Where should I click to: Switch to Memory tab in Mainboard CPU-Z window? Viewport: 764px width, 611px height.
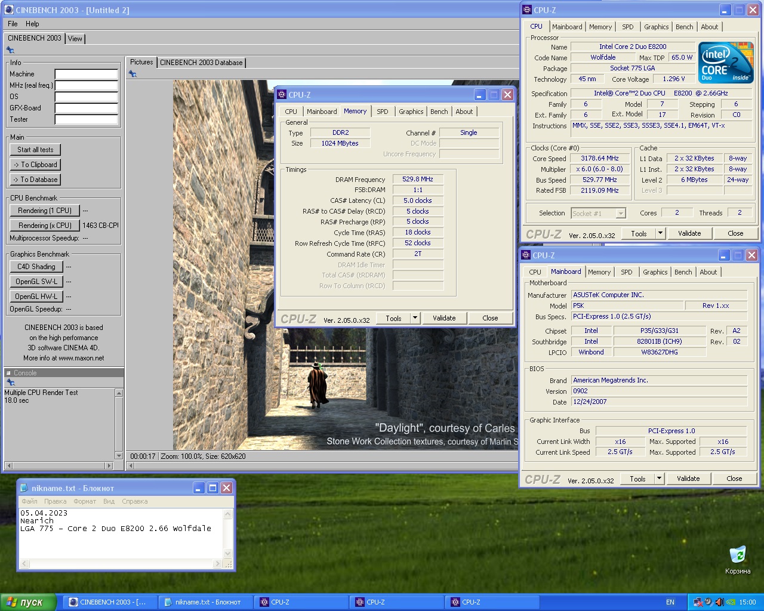coord(599,272)
